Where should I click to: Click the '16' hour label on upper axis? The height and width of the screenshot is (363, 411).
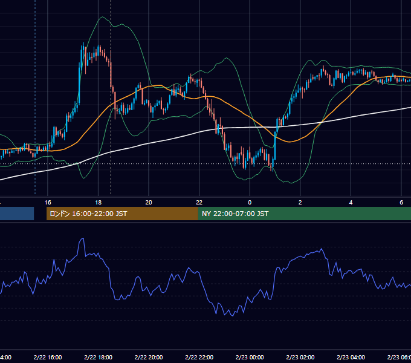click(48, 203)
